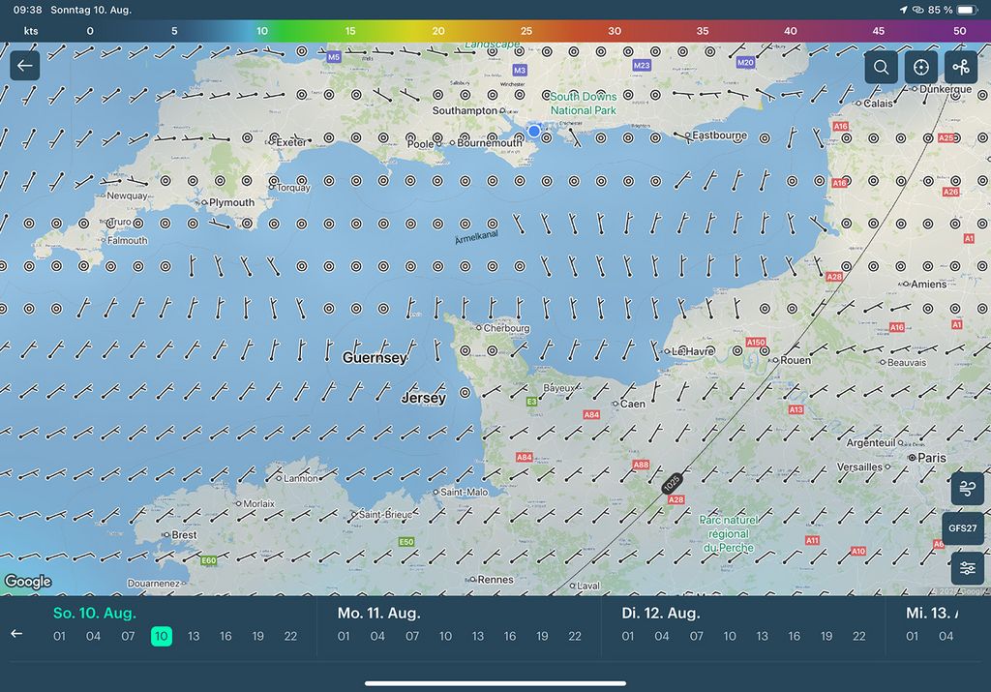Center map on current location
The image size is (991, 692).
coord(920,67)
